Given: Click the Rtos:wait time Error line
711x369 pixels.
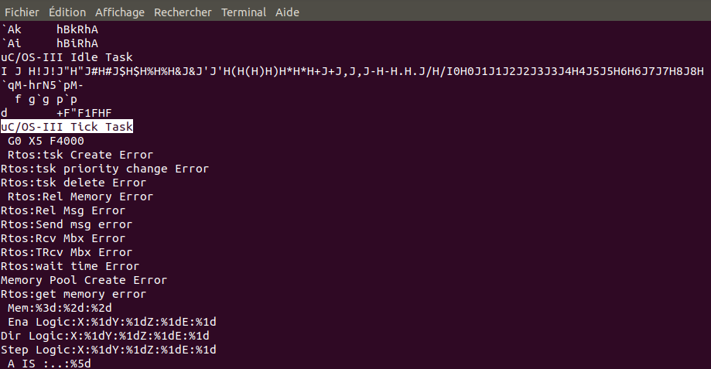Looking at the screenshot, I should (70, 266).
